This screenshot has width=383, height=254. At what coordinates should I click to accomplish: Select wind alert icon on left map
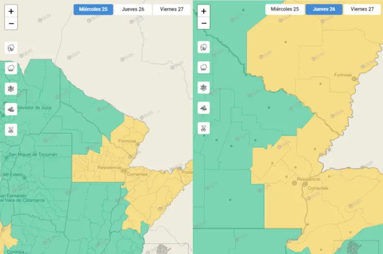pyautogui.click(x=11, y=109)
